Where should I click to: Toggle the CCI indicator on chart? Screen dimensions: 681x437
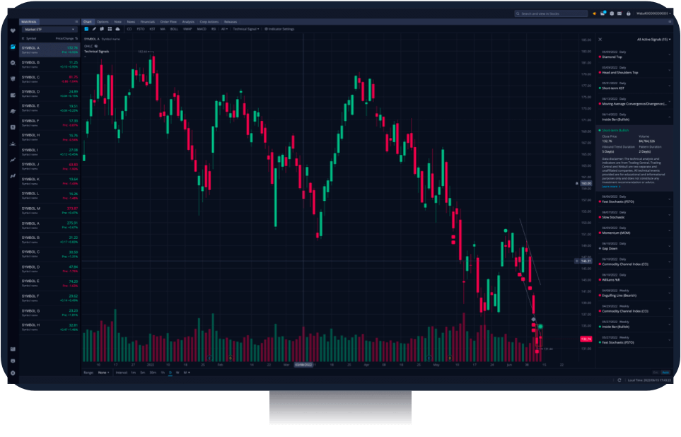tap(129, 29)
